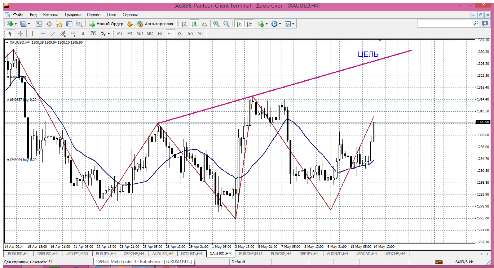This screenshot has height=268, width=494.
Task: Toggle chart auto scroll
Action: coord(239,24)
